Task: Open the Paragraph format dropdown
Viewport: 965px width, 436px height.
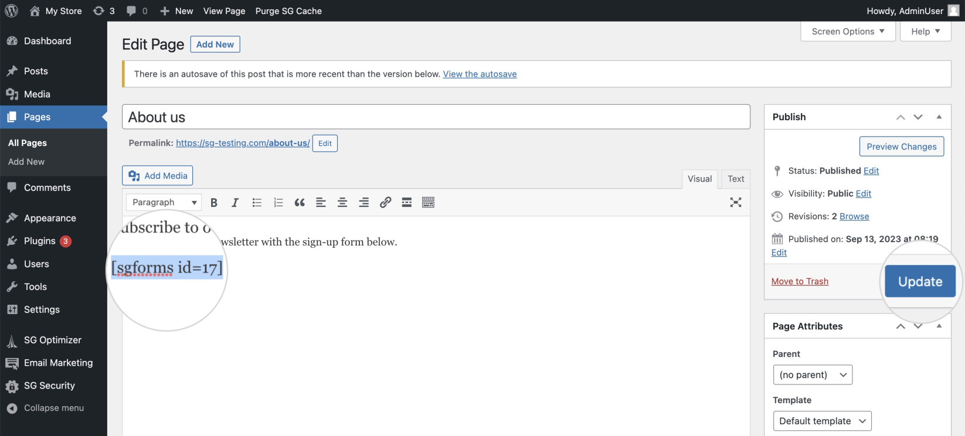Action: pyautogui.click(x=164, y=202)
